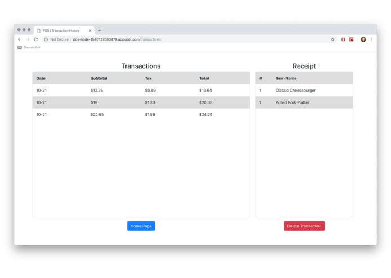This screenshot has width=391, height=278.
Task: Open site info Not Secure icon
Action: pos(46,39)
